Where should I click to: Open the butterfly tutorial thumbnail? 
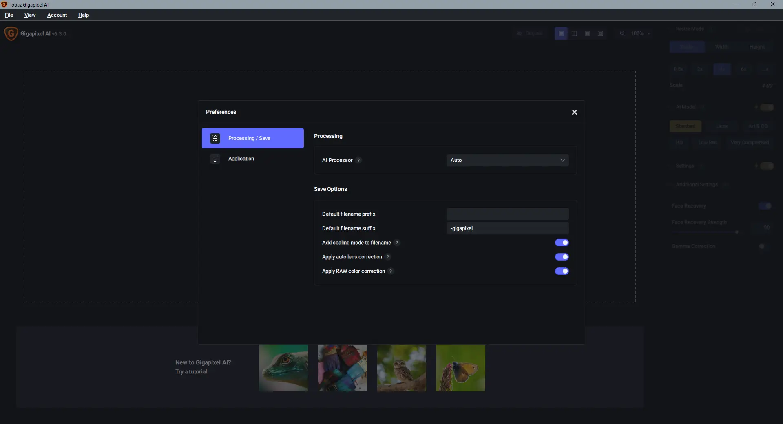461,368
